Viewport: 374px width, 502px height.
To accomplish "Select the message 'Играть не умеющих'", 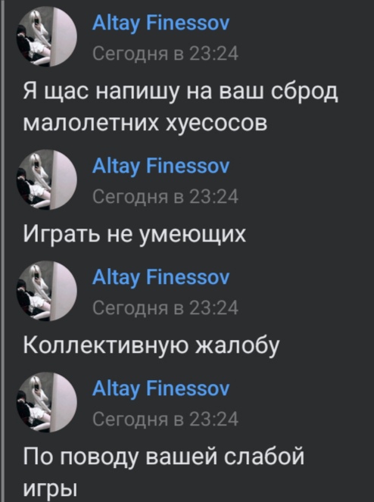I will click(x=135, y=236).
